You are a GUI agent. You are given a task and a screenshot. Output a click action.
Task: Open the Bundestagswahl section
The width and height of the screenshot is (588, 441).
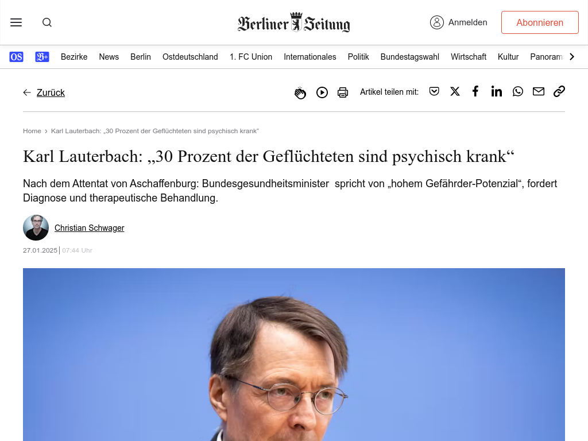click(409, 57)
